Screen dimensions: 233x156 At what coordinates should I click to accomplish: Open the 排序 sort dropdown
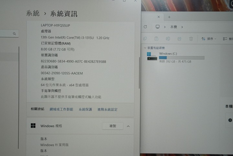click(209, 39)
